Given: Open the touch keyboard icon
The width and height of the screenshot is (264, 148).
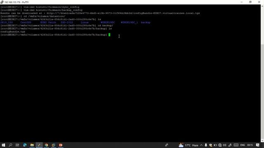Looking at the screenshot, I should [236, 145].
